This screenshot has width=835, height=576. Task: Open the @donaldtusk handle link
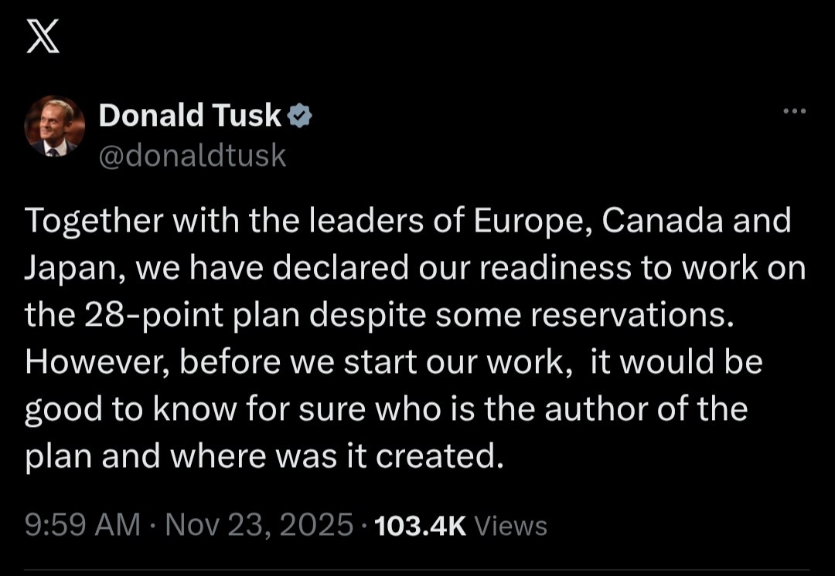[193, 156]
